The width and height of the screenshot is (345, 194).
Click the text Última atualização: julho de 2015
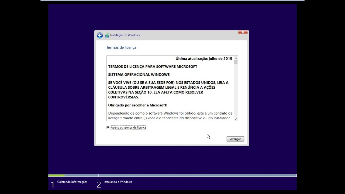[204, 58]
